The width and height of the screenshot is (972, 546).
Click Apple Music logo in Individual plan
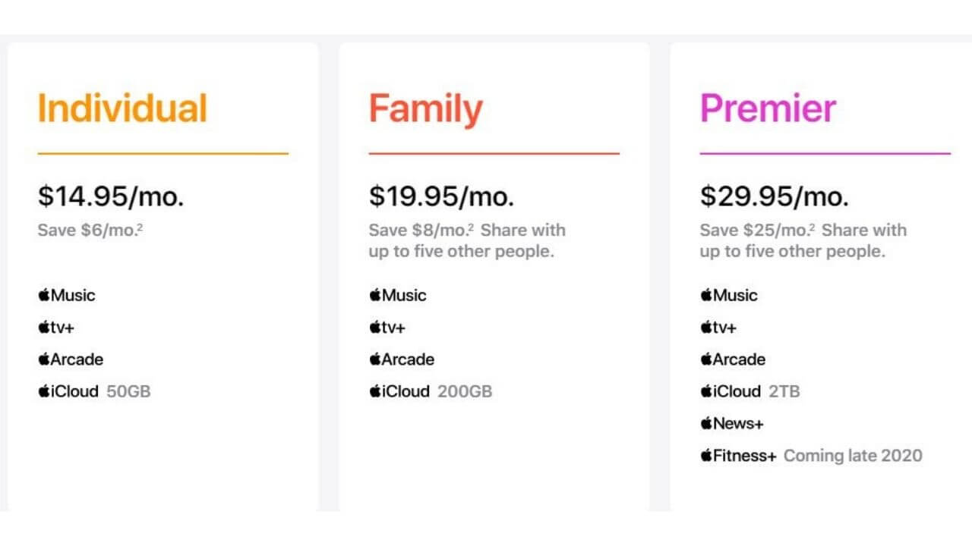coord(67,295)
